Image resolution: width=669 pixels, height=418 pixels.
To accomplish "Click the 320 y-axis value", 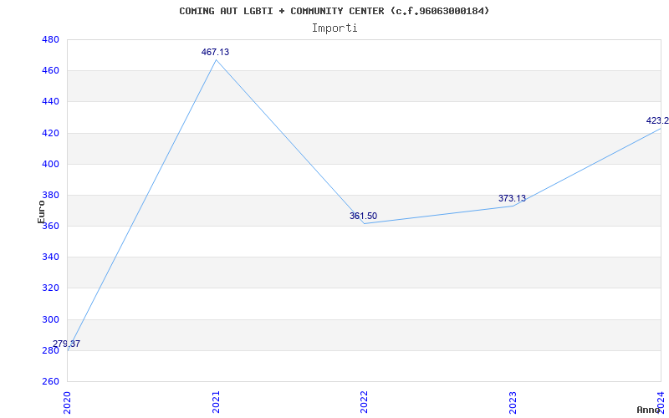I will 50,288.
